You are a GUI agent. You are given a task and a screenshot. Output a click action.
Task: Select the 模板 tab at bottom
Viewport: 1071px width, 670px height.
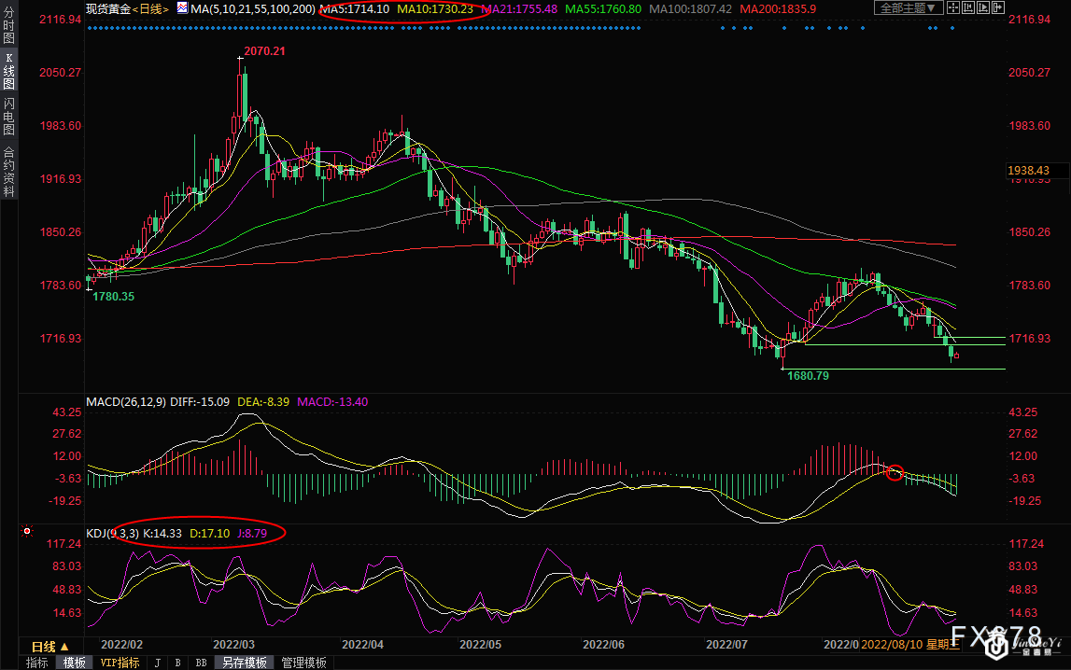[x=74, y=663]
